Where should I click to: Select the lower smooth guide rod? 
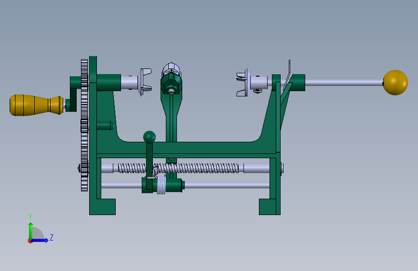227,185
